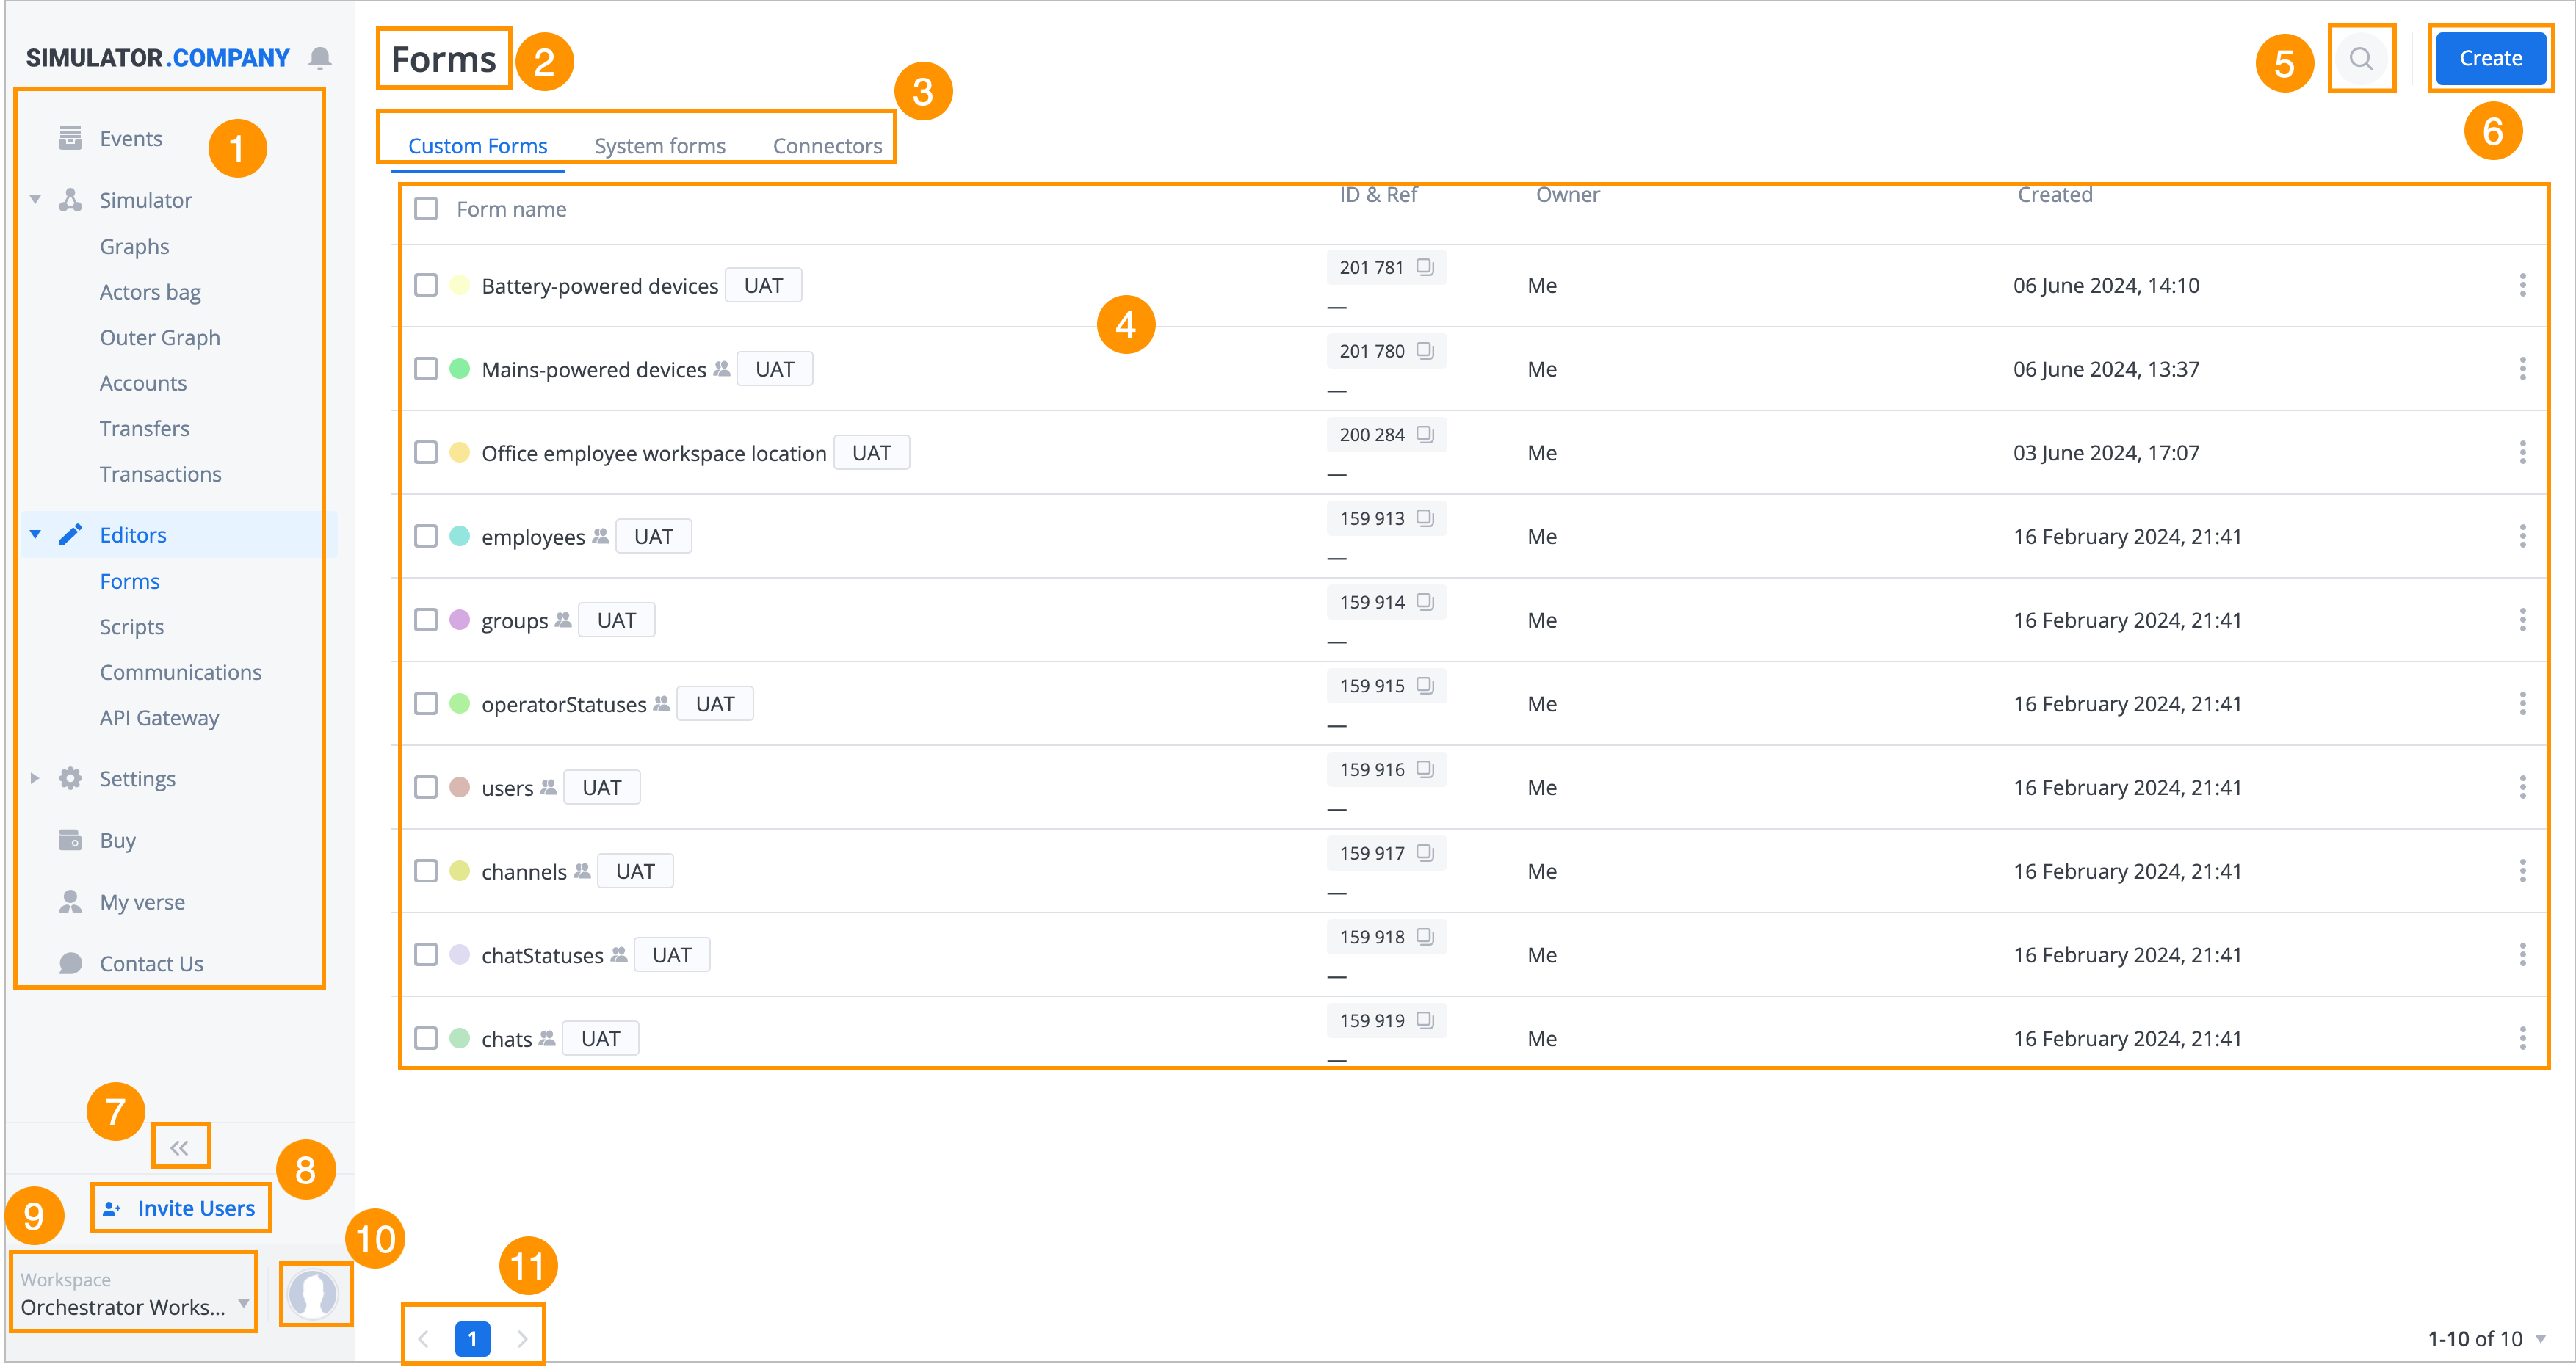Open kebab menu for operatorStatuses form

click(x=2522, y=704)
